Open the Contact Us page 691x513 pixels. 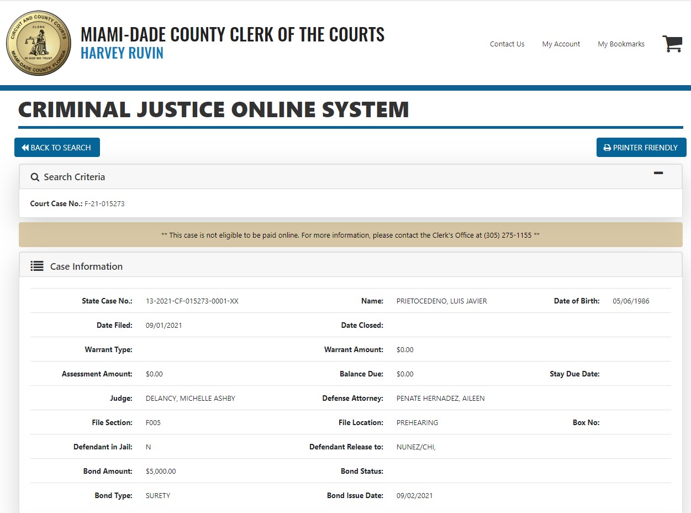tap(507, 44)
